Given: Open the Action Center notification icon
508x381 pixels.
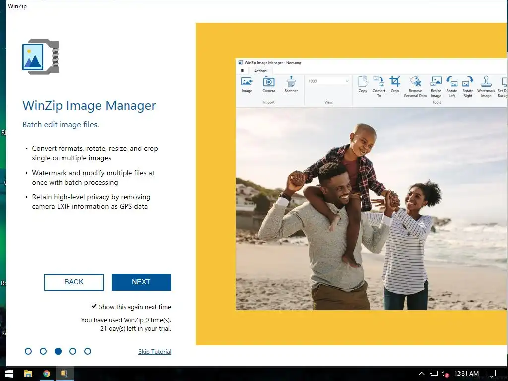Looking at the screenshot, I should click(492, 374).
